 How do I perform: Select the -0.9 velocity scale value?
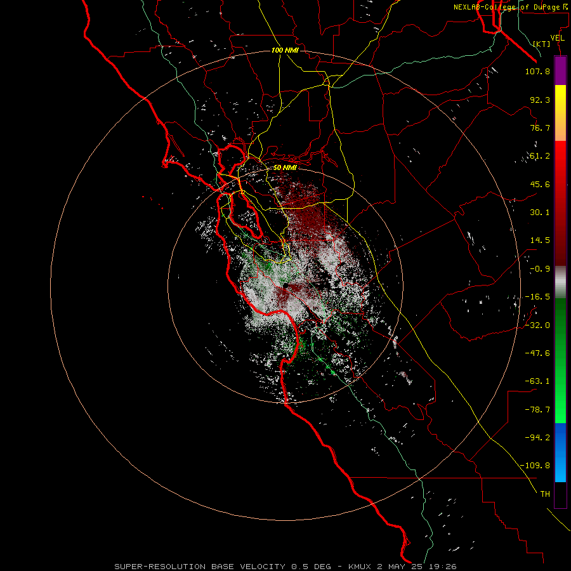(540, 269)
